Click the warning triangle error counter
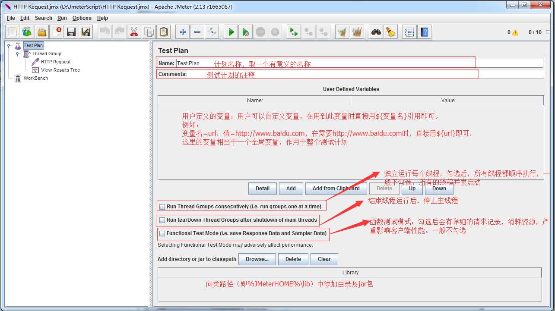 (x=515, y=32)
